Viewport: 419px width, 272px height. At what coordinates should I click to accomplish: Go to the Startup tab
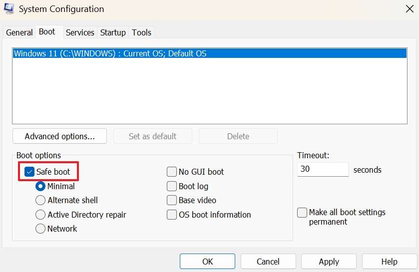[x=113, y=32]
